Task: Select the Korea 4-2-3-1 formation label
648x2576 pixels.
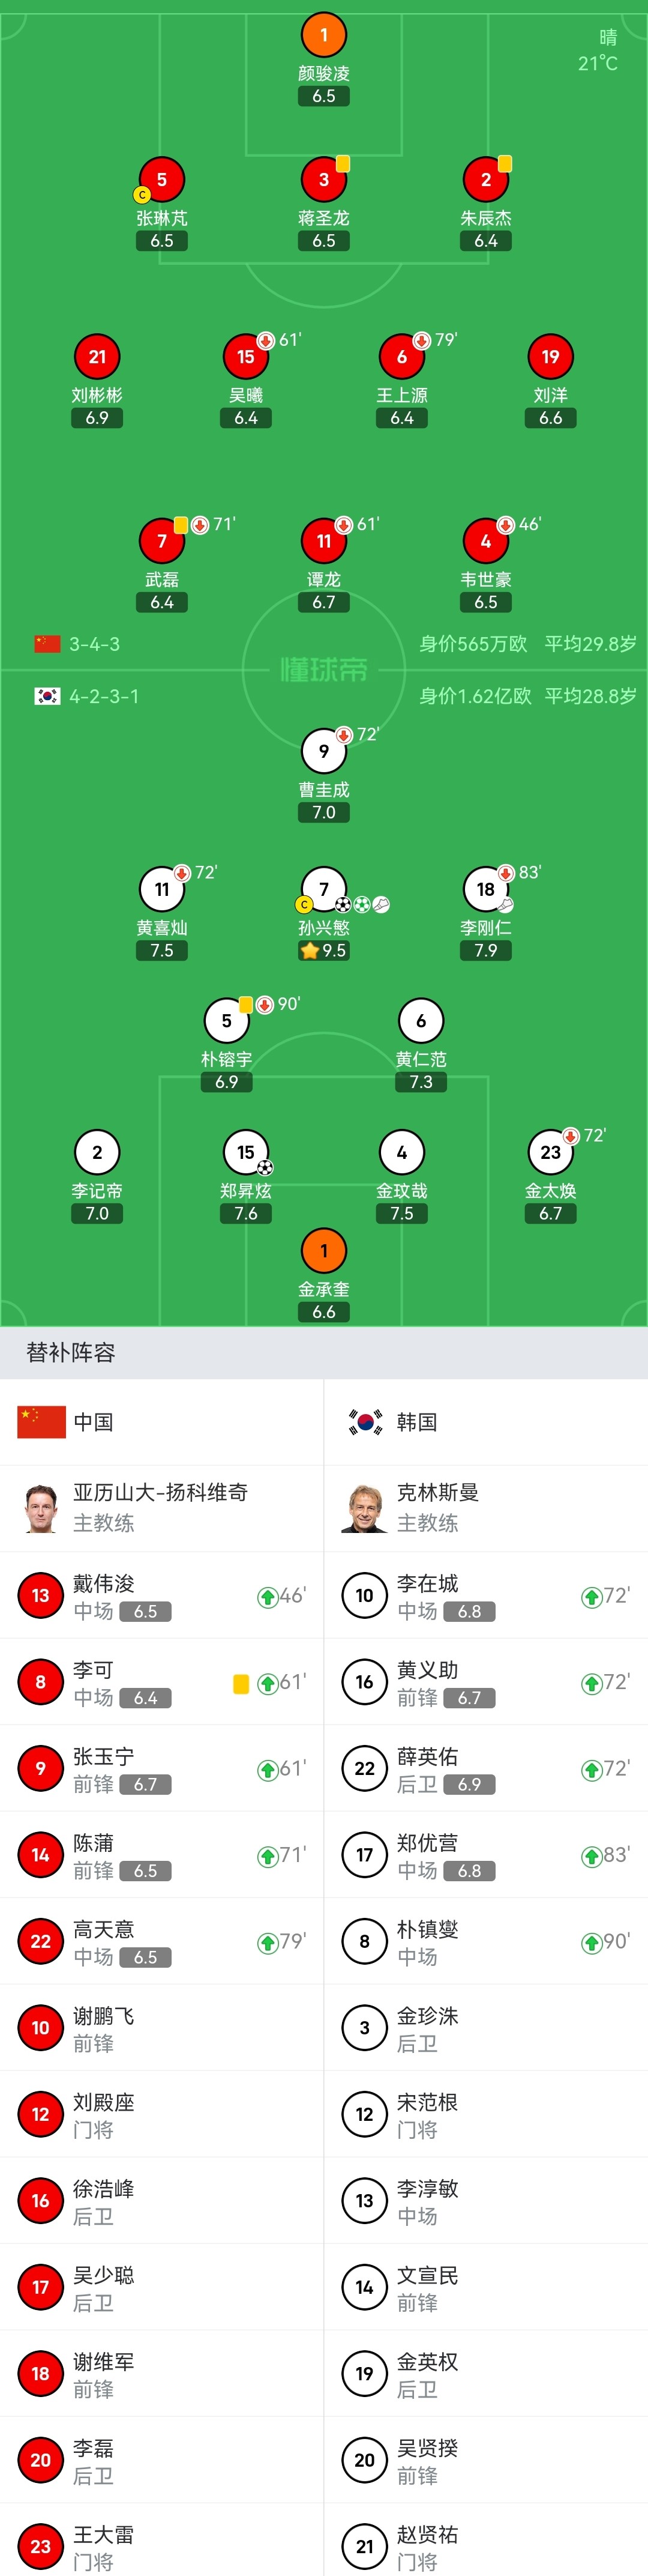Action: pyautogui.click(x=104, y=696)
